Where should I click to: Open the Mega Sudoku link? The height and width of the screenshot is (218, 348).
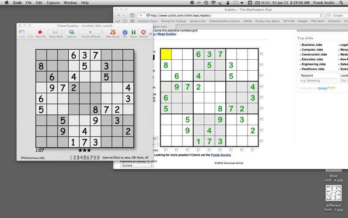(167, 34)
